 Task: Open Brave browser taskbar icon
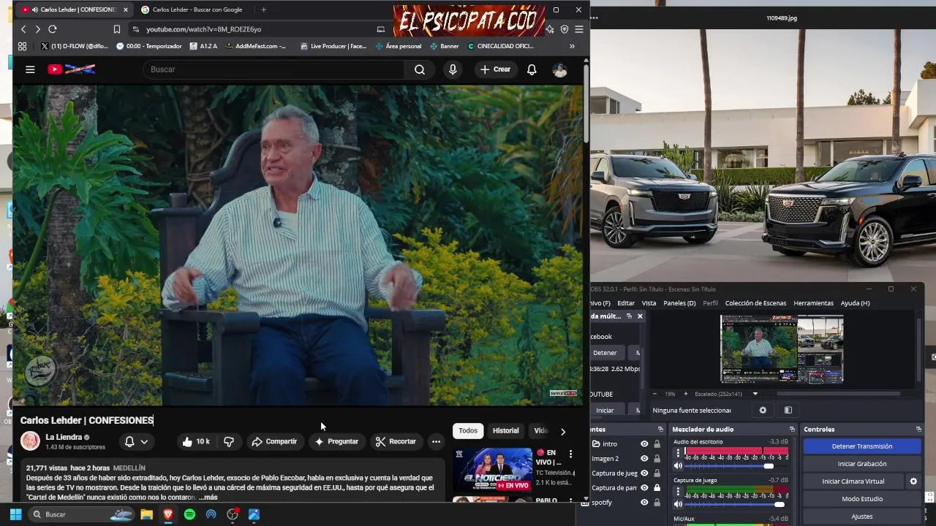coord(167,514)
